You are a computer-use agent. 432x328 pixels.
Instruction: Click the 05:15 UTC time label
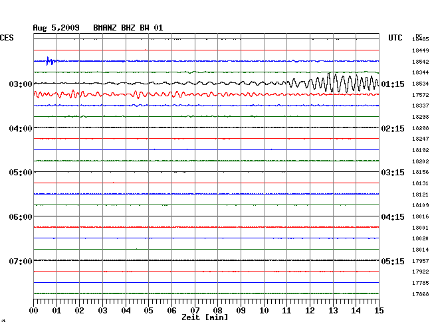click(393, 261)
